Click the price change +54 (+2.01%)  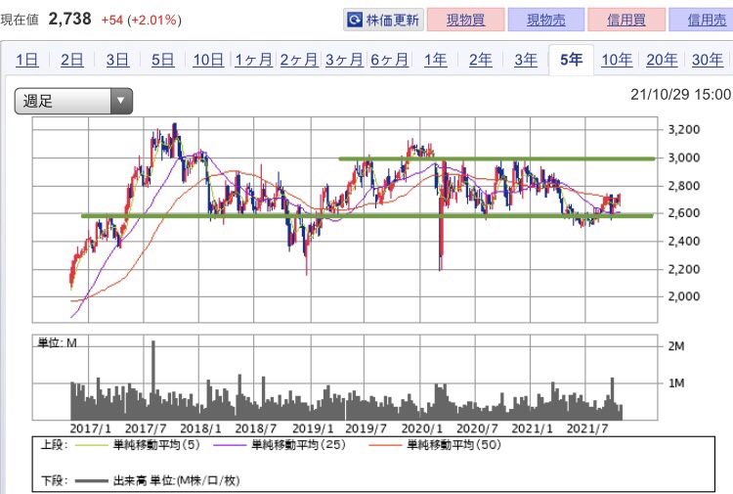point(141,21)
